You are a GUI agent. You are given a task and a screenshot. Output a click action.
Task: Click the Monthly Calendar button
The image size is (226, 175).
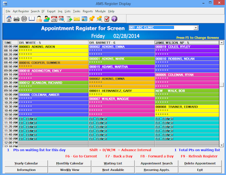[70, 163]
